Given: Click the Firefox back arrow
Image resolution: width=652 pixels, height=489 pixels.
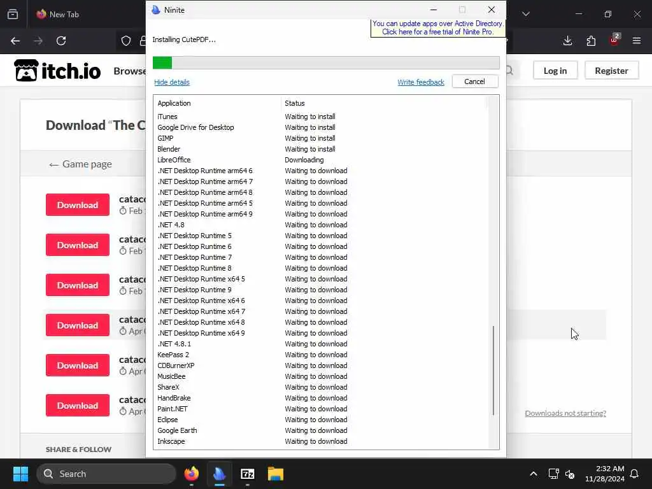Looking at the screenshot, I should 15,41.
